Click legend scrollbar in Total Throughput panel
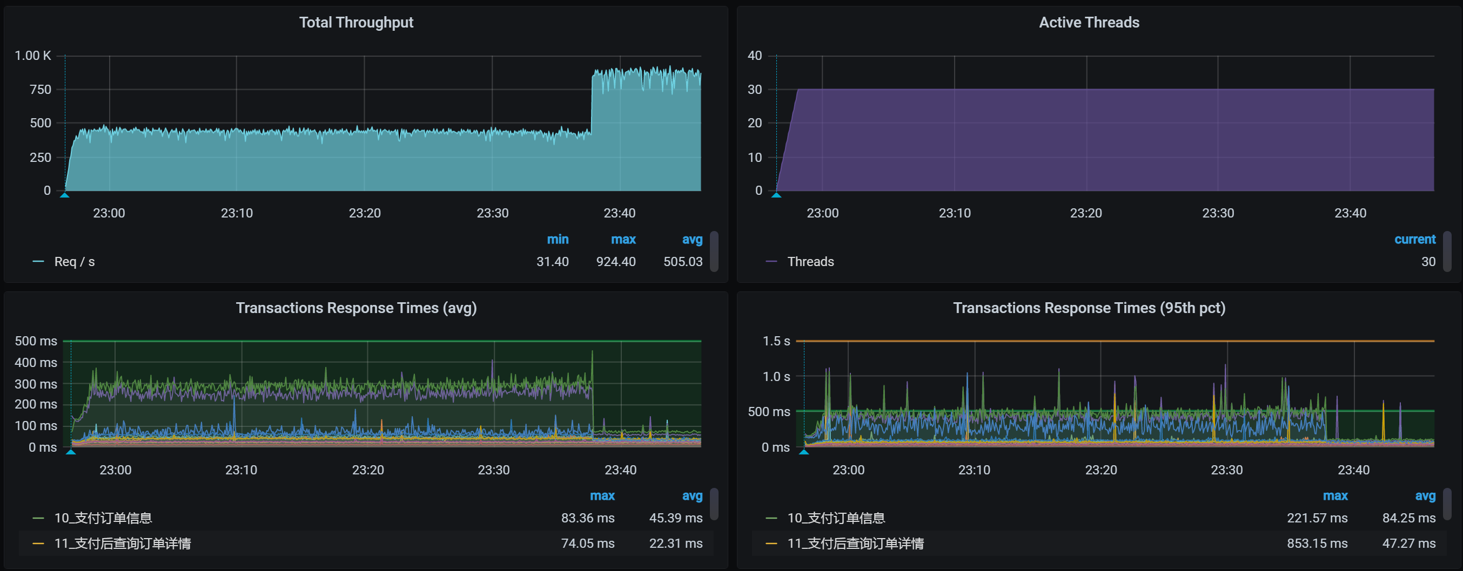 tap(714, 251)
